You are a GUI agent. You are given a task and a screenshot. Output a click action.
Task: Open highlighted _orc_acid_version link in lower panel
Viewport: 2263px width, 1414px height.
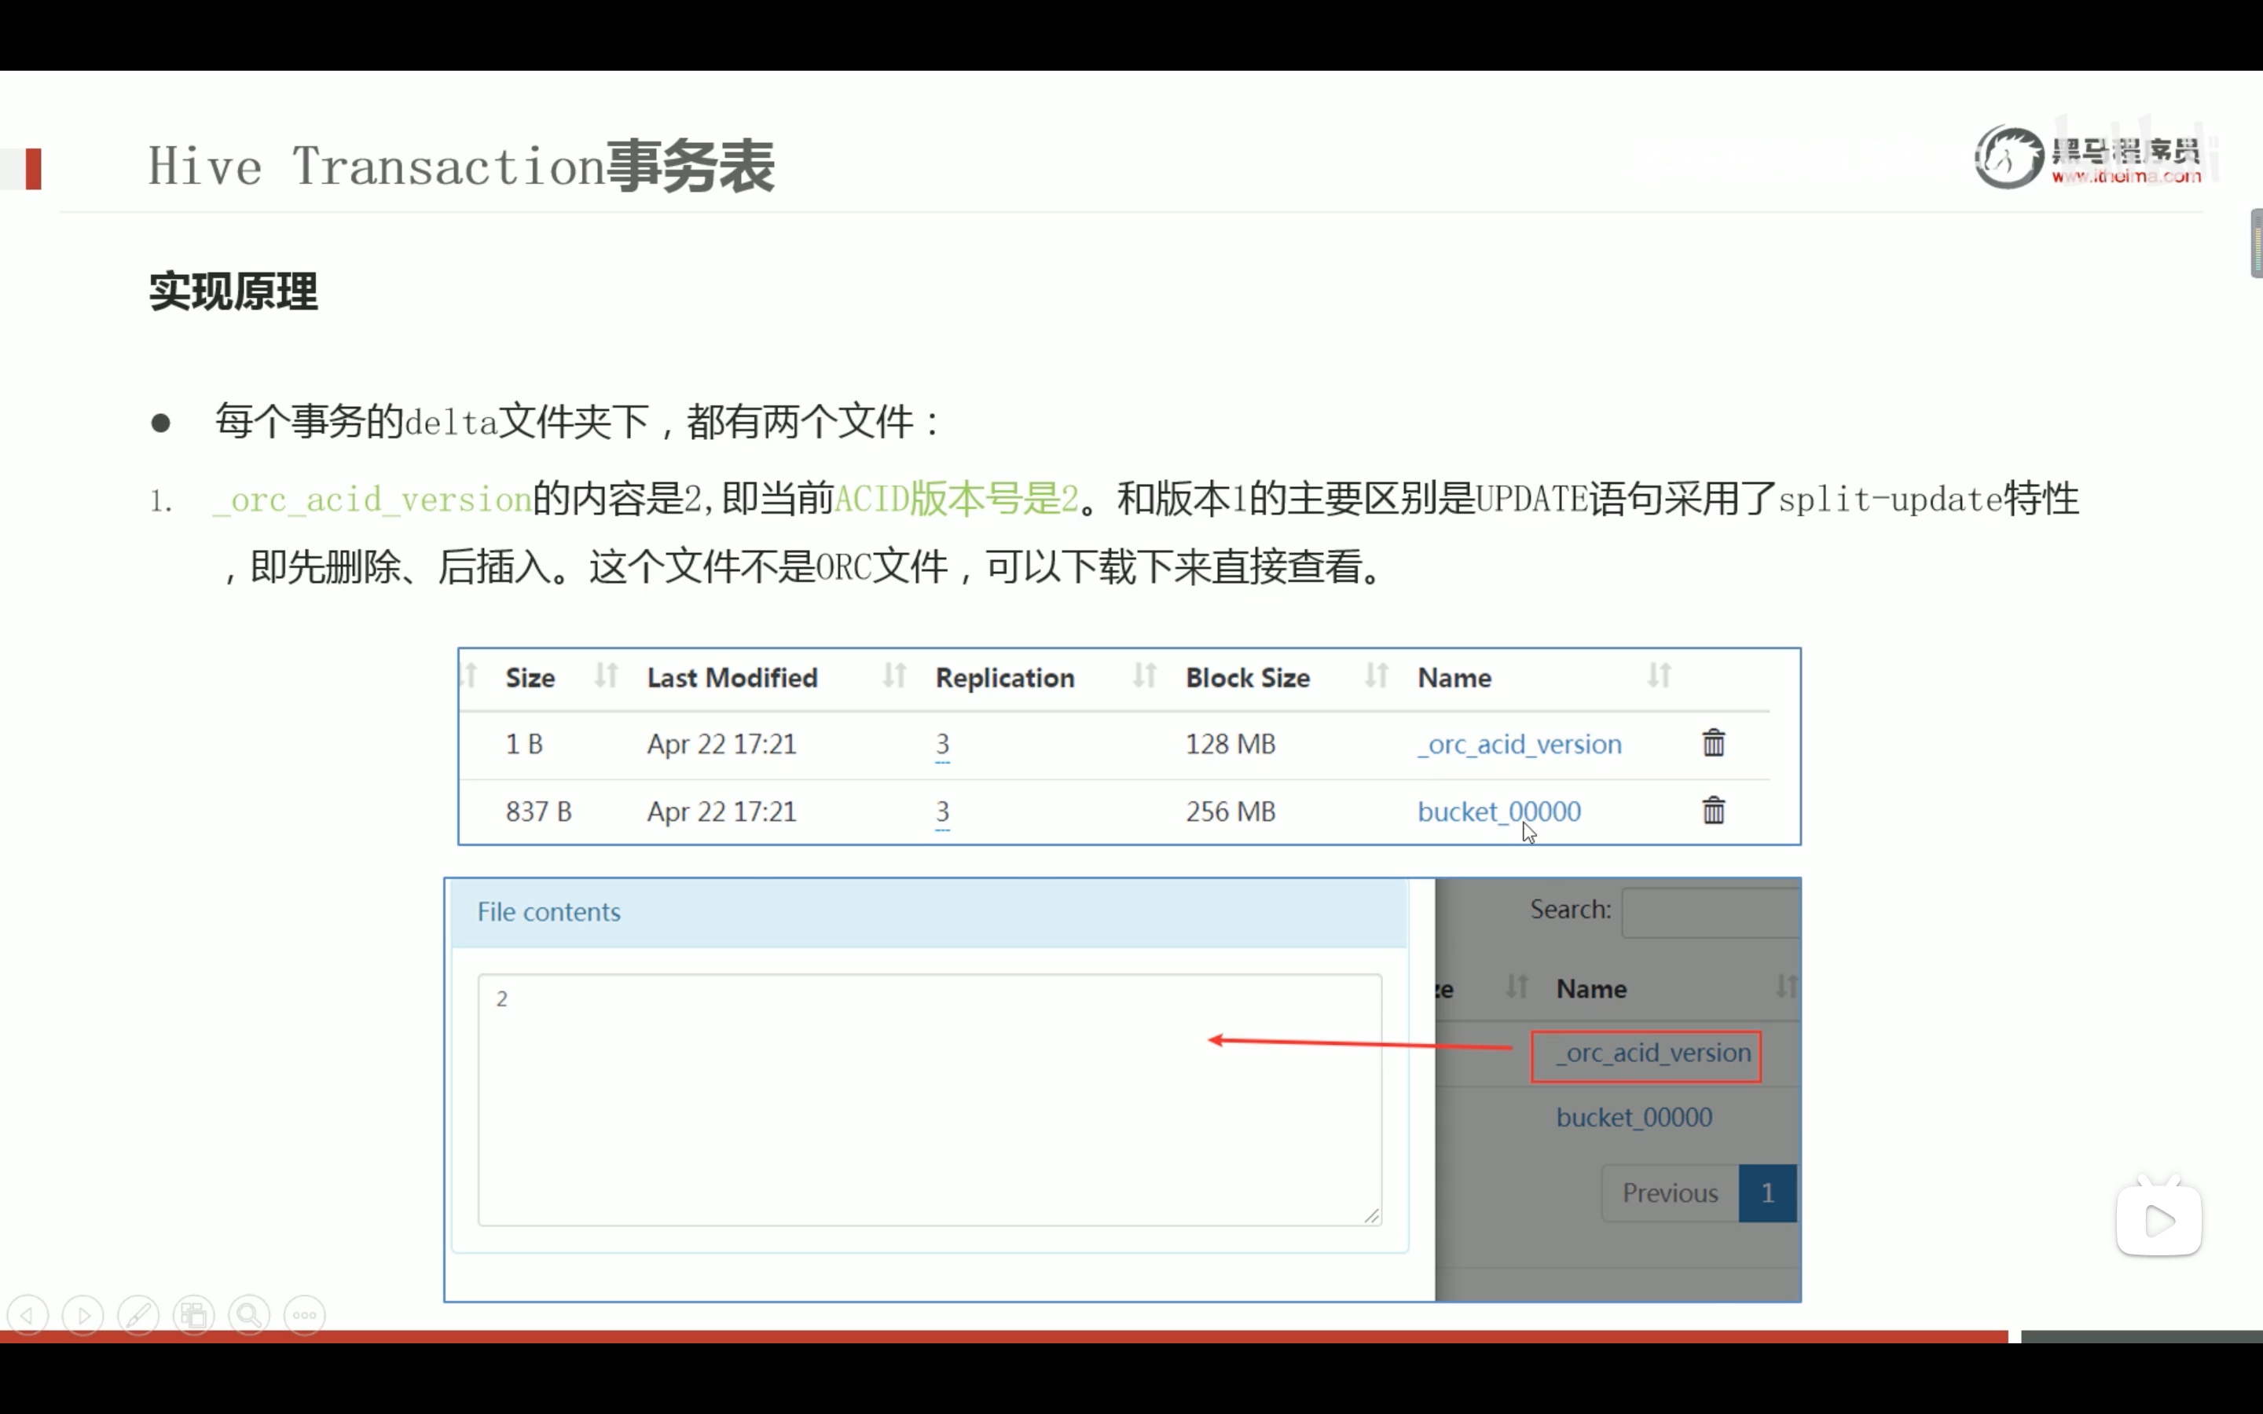coord(1653,1053)
